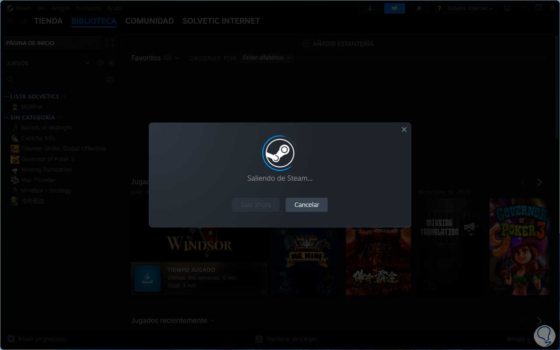Click the upper shelf's previous arrow
Viewport: 560px width, 350px height.
click(524, 182)
